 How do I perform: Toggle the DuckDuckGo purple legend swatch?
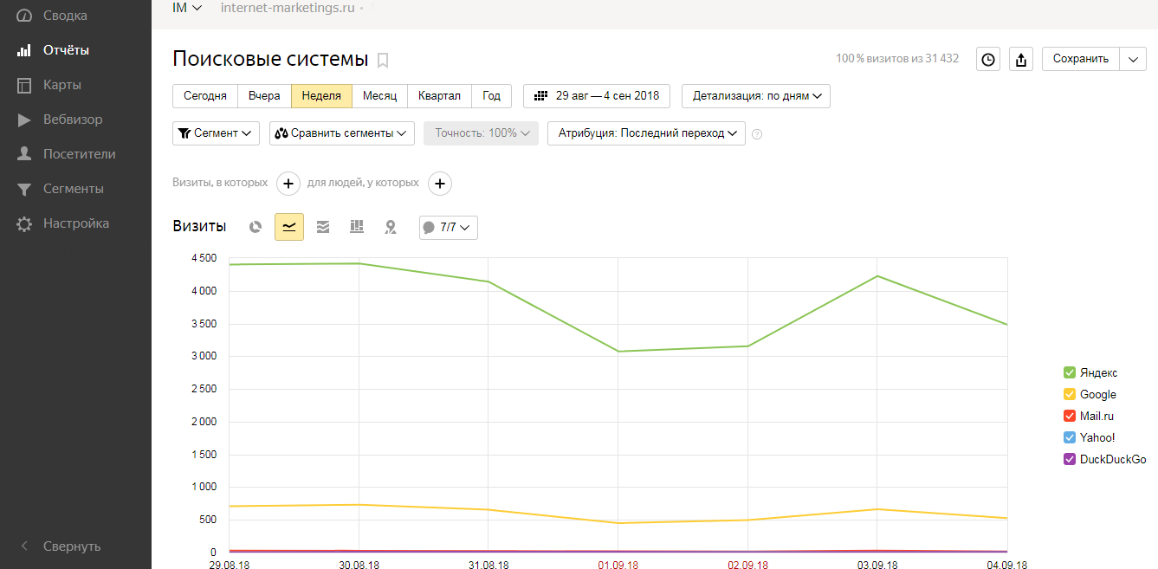click(x=1070, y=459)
